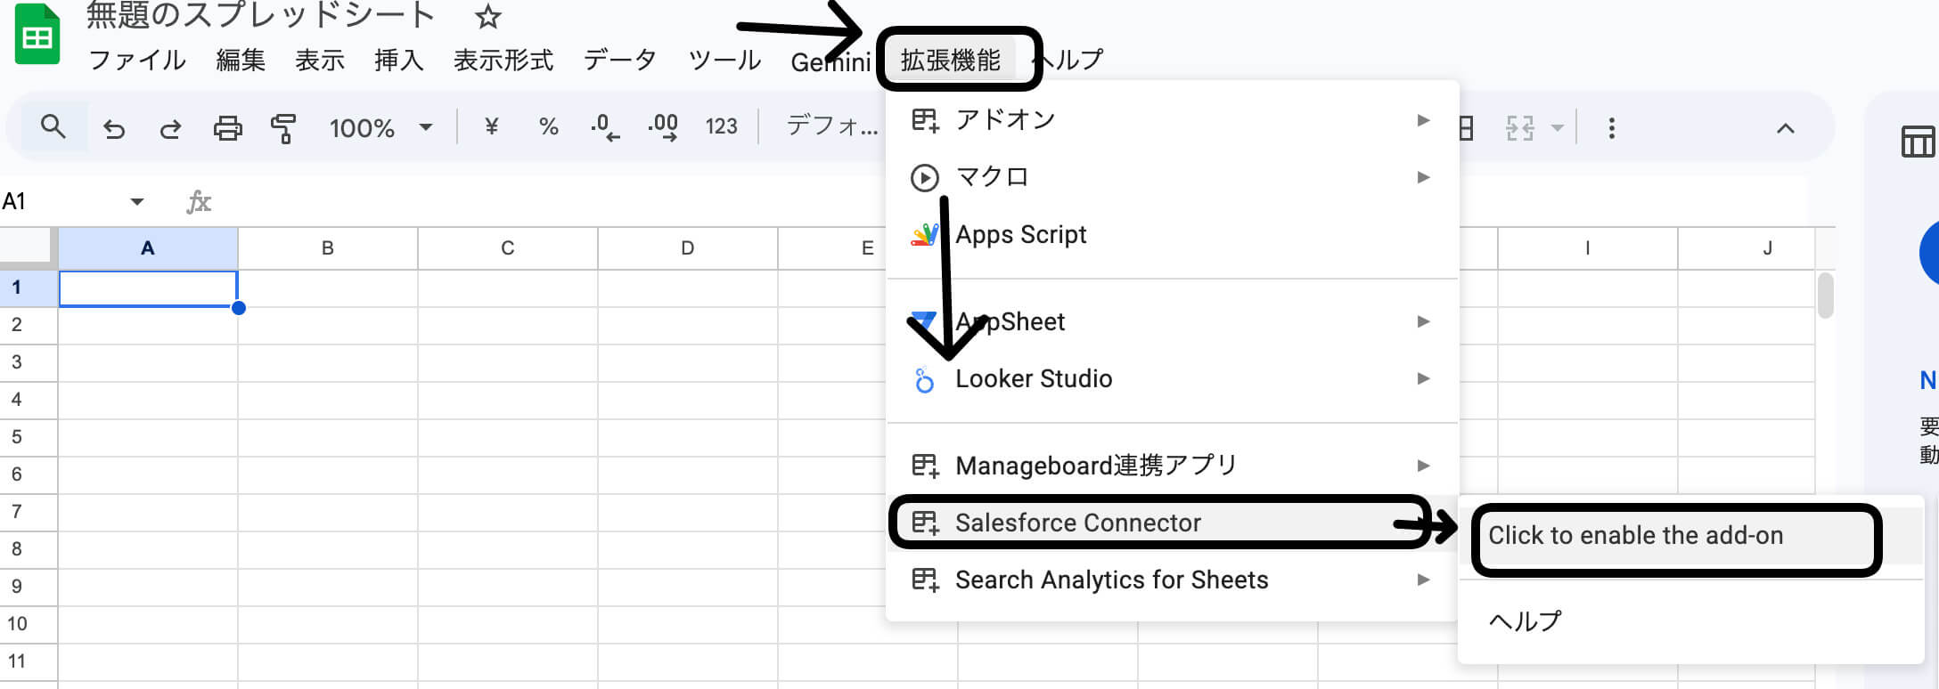The height and width of the screenshot is (689, 1939).
Task: Increase decimal places
Action: point(663,127)
